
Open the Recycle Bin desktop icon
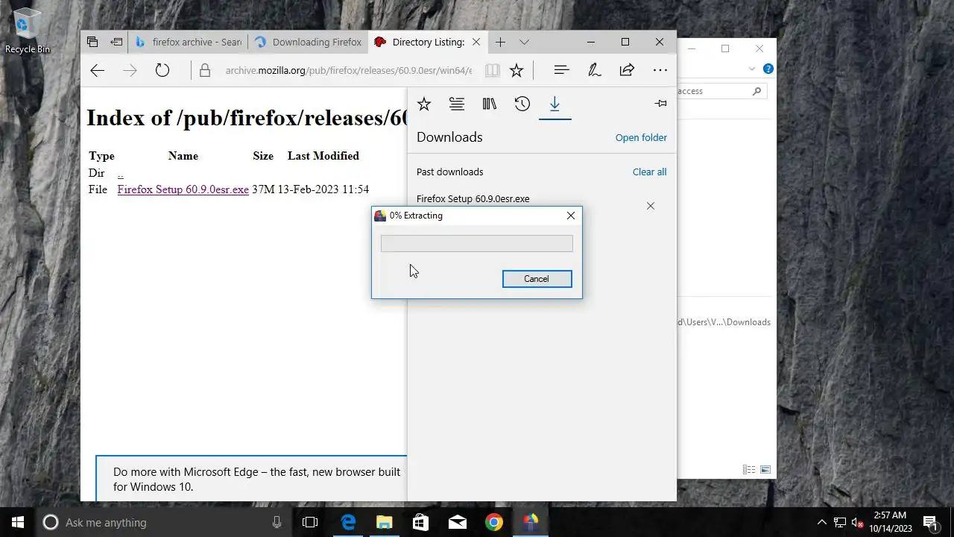tap(27, 31)
